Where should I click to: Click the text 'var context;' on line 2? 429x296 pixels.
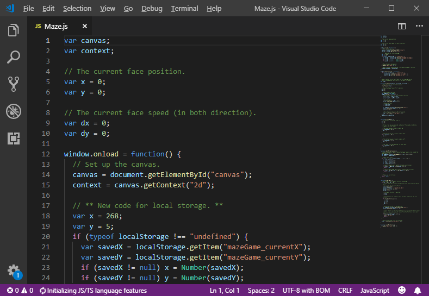coord(89,51)
